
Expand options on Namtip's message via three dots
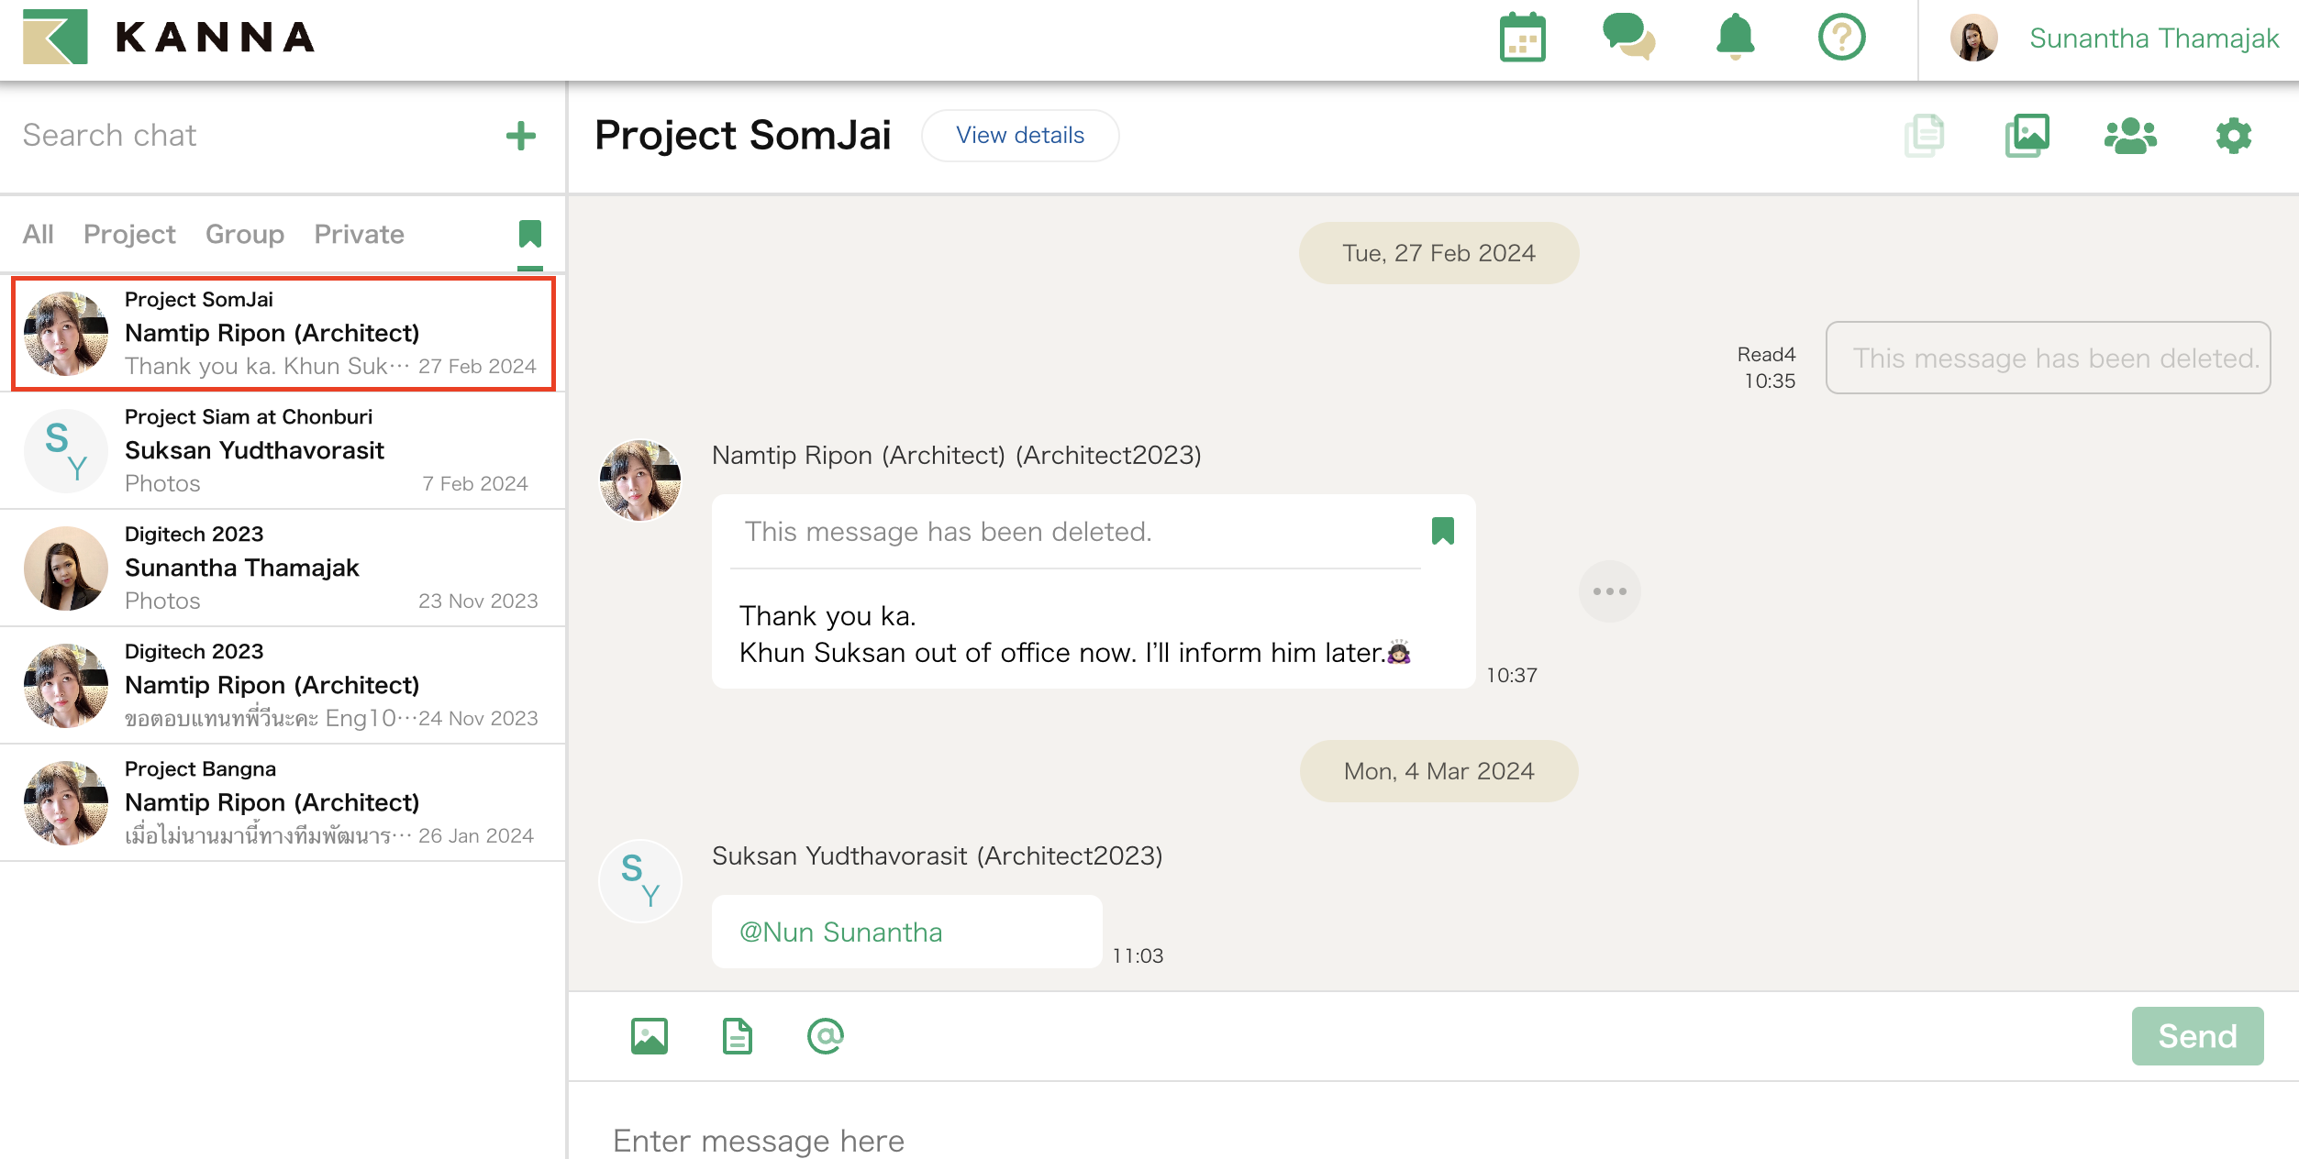click(1610, 591)
